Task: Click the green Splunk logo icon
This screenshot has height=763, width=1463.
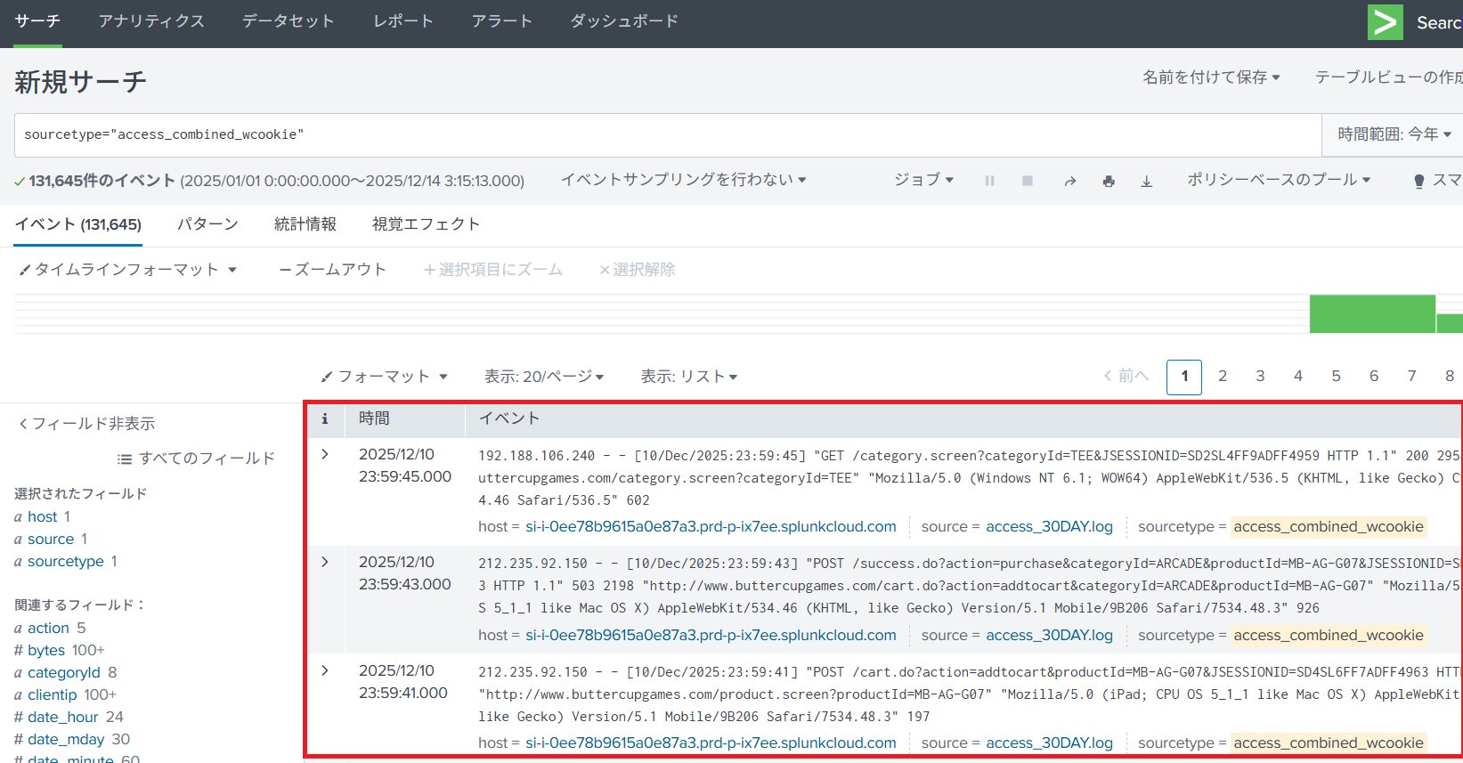Action: (x=1385, y=23)
